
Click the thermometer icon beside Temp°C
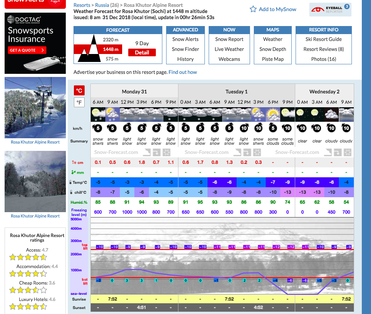coord(70,182)
